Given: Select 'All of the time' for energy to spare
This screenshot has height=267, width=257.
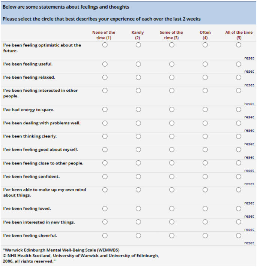Looking at the screenshot, I should tap(239, 110).
